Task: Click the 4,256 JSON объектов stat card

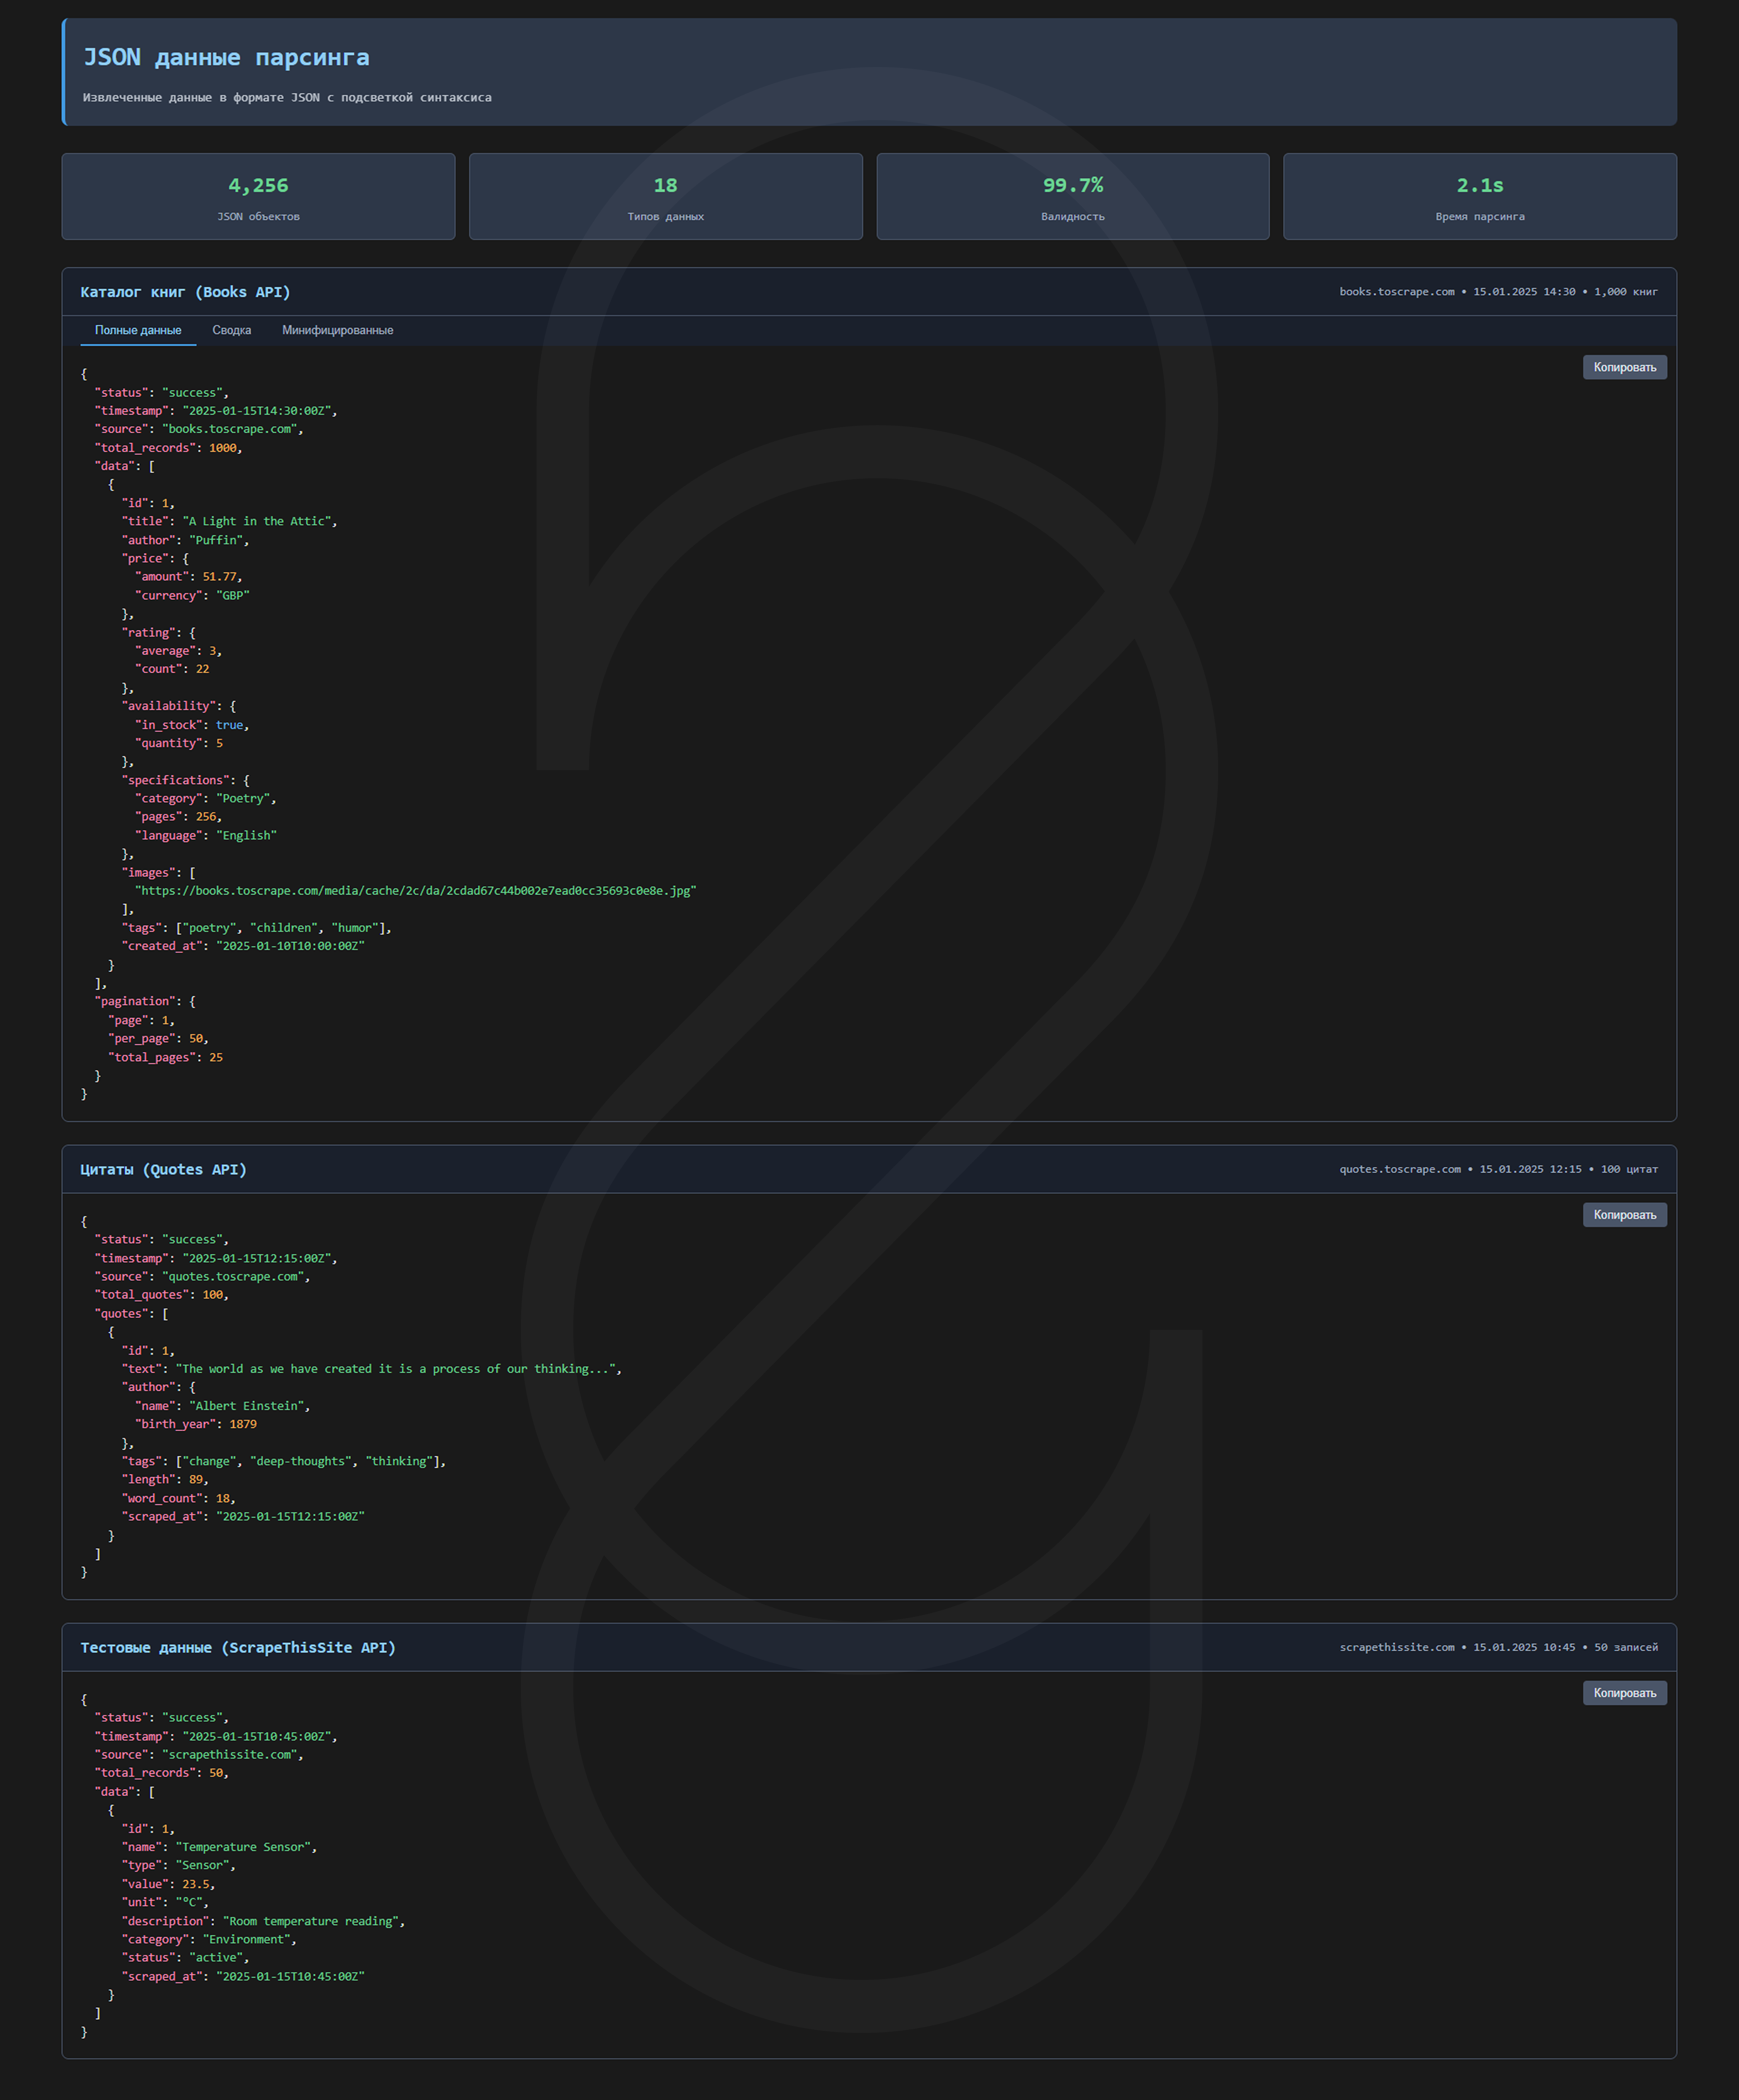Action: [258, 196]
